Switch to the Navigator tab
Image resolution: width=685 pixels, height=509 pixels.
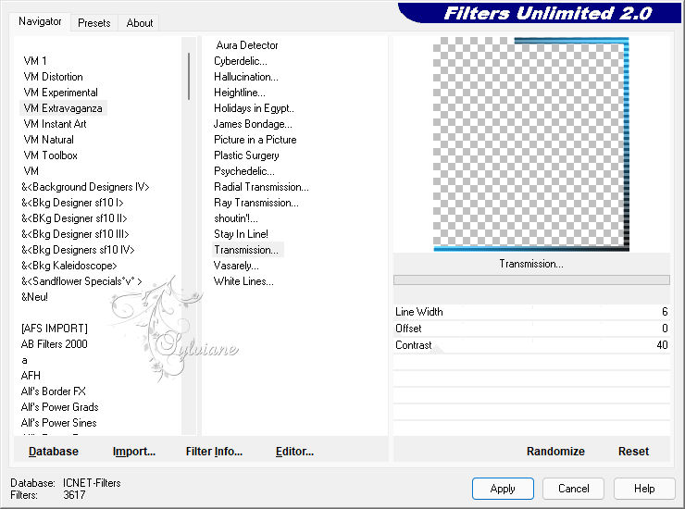(x=40, y=21)
